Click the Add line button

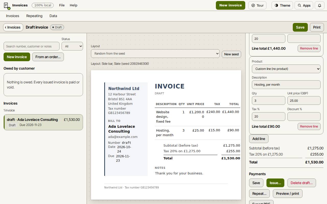259,139
